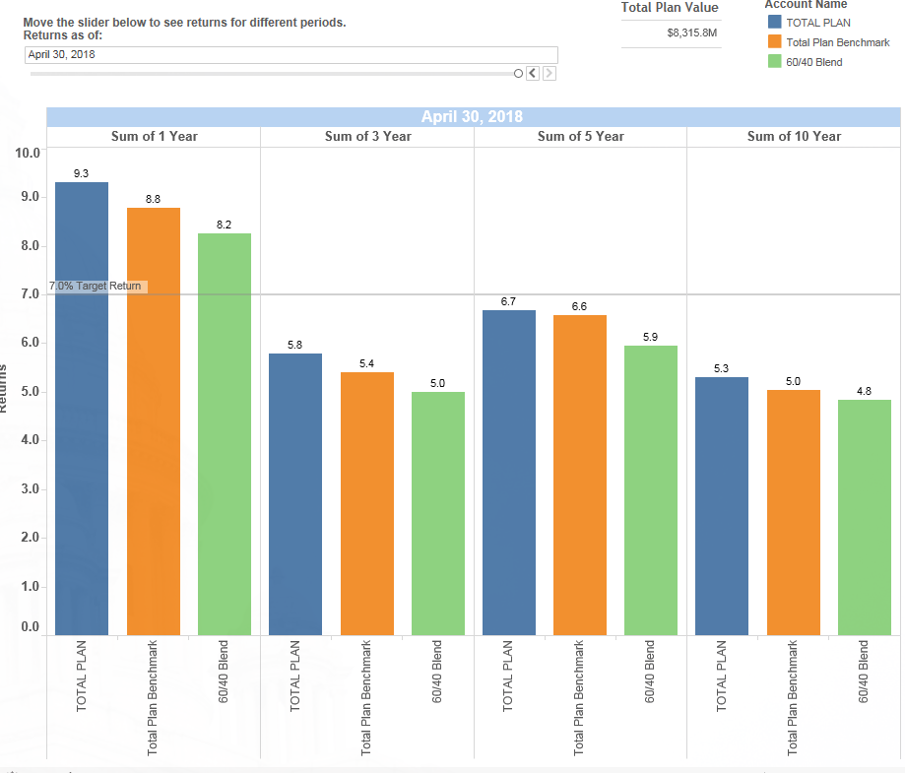
Task: Select the 5 Year benchmark bar (6.6)
Action: pos(580,475)
